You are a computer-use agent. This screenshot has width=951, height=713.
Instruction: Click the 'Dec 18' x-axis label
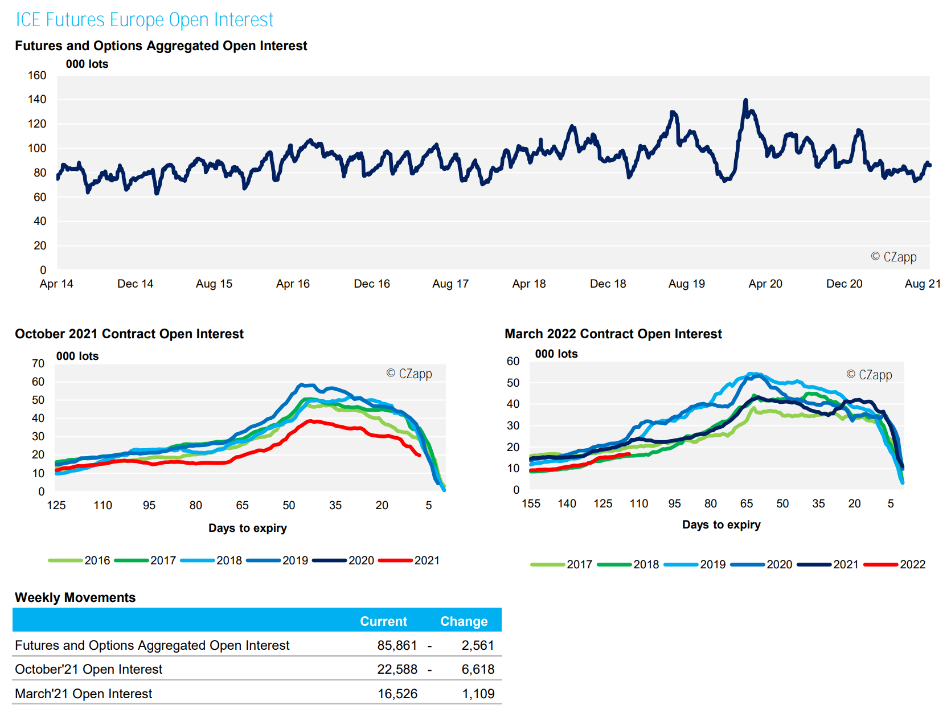(x=608, y=284)
